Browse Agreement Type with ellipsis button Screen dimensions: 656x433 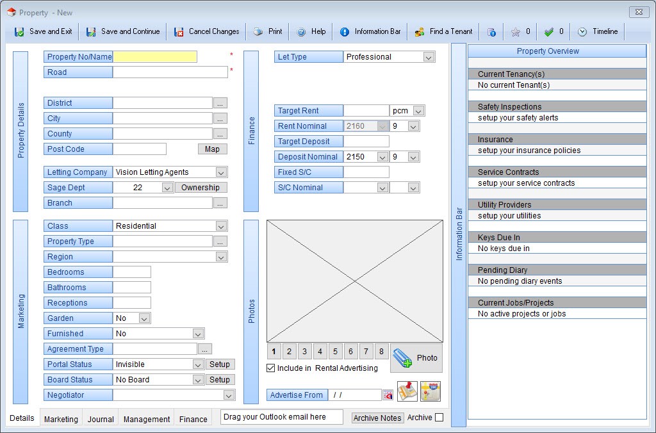[204, 349]
